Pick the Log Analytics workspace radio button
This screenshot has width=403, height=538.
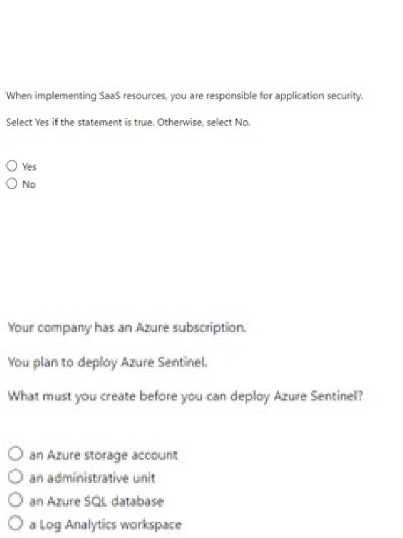16,524
